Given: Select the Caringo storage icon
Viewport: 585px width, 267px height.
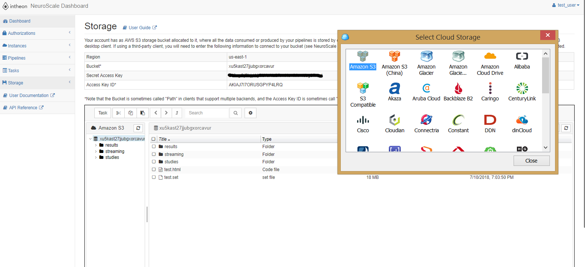Looking at the screenshot, I should point(490,88).
